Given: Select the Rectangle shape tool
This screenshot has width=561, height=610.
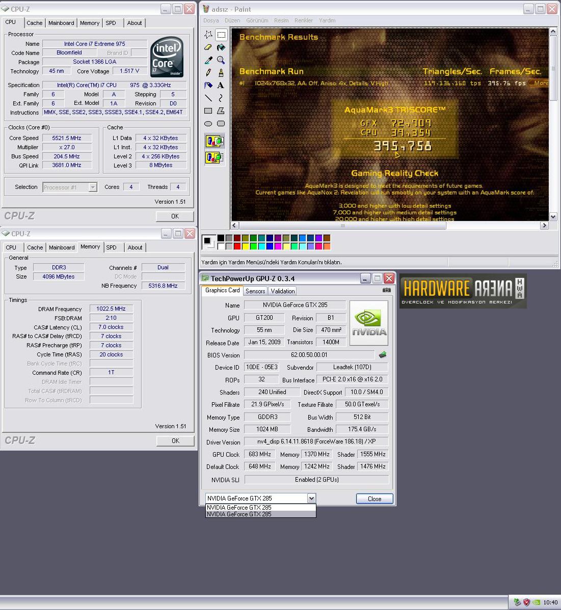Looking at the screenshot, I should pyautogui.click(x=208, y=111).
